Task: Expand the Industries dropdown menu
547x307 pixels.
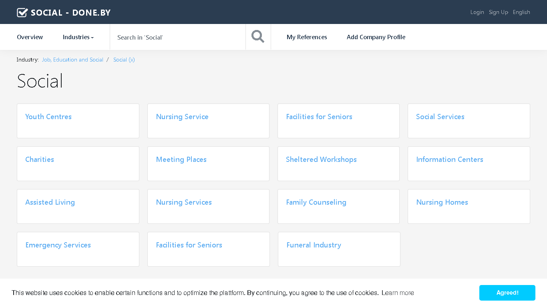Action: (78, 37)
